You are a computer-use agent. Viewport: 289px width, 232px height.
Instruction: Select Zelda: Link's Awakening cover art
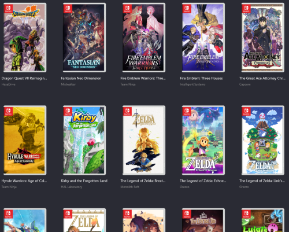coord(263,140)
